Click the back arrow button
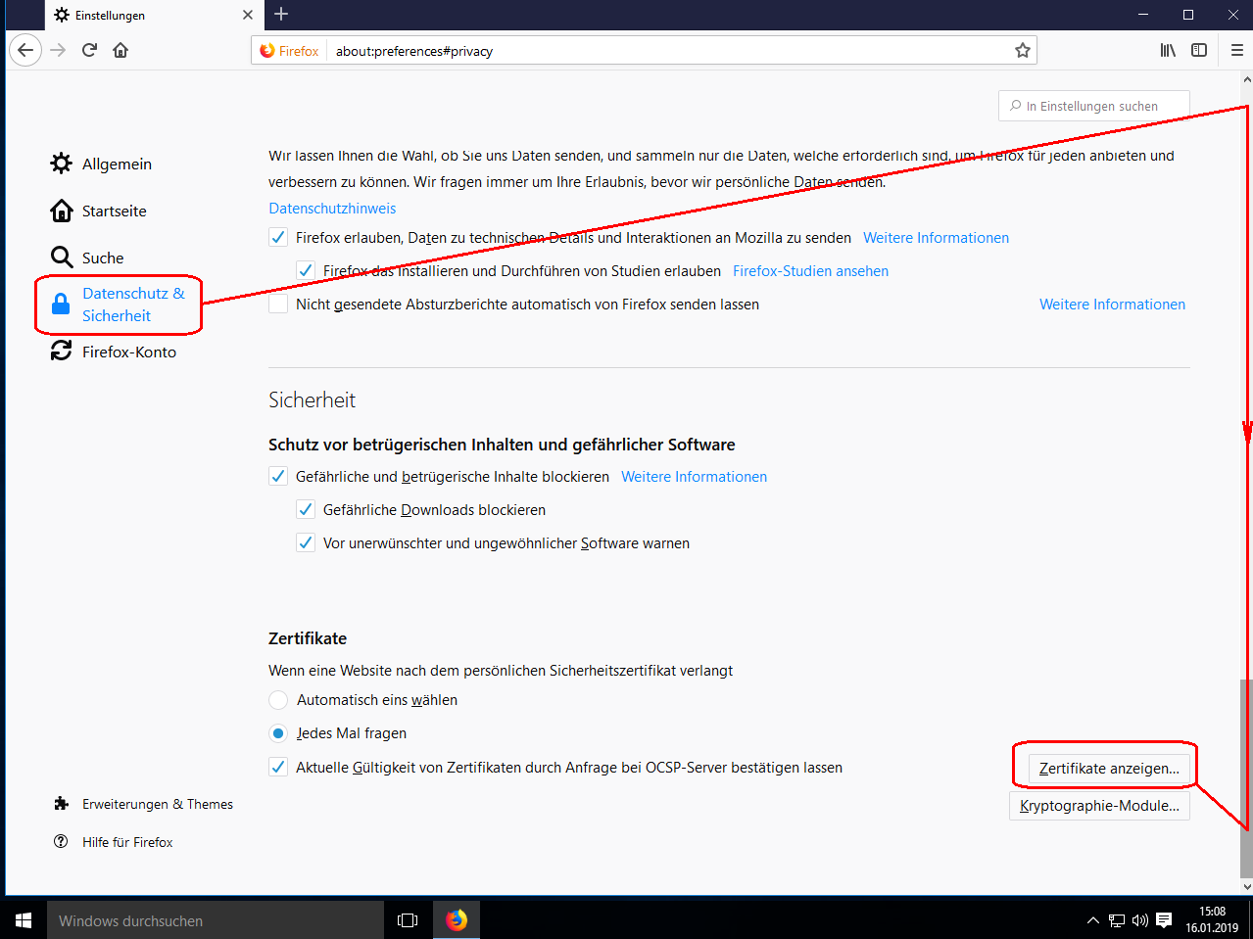This screenshot has width=1253, height=939. [x=25, y=50]
